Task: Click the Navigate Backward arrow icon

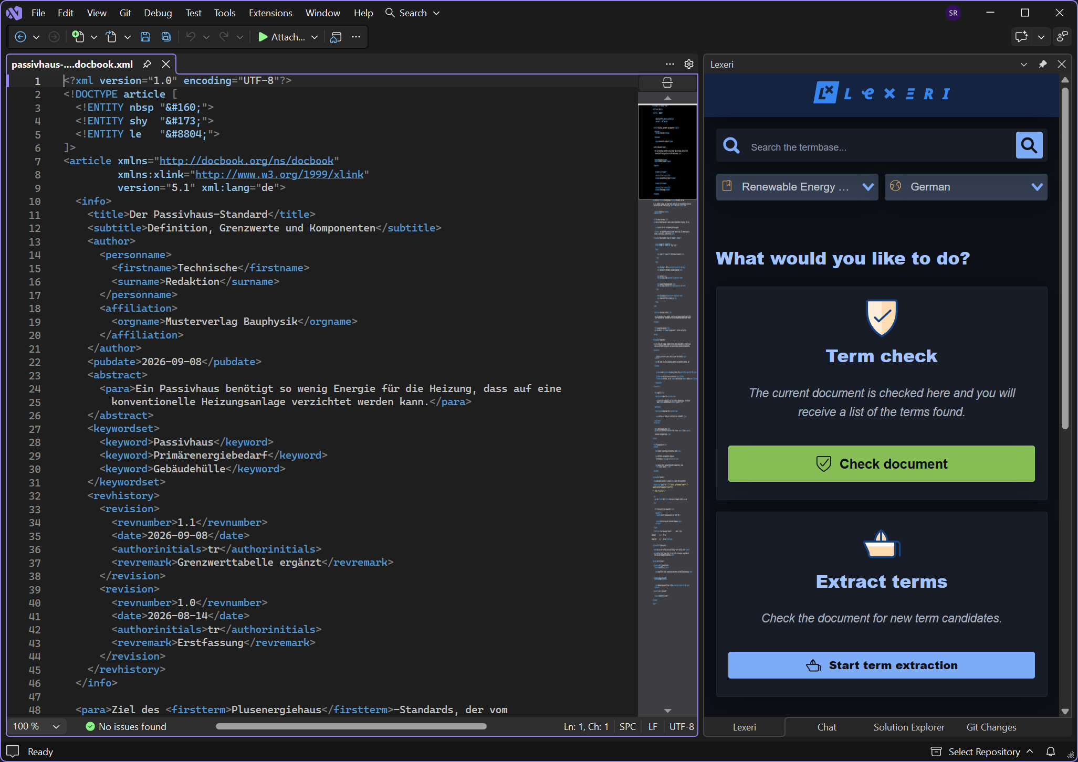Action: 20,37
